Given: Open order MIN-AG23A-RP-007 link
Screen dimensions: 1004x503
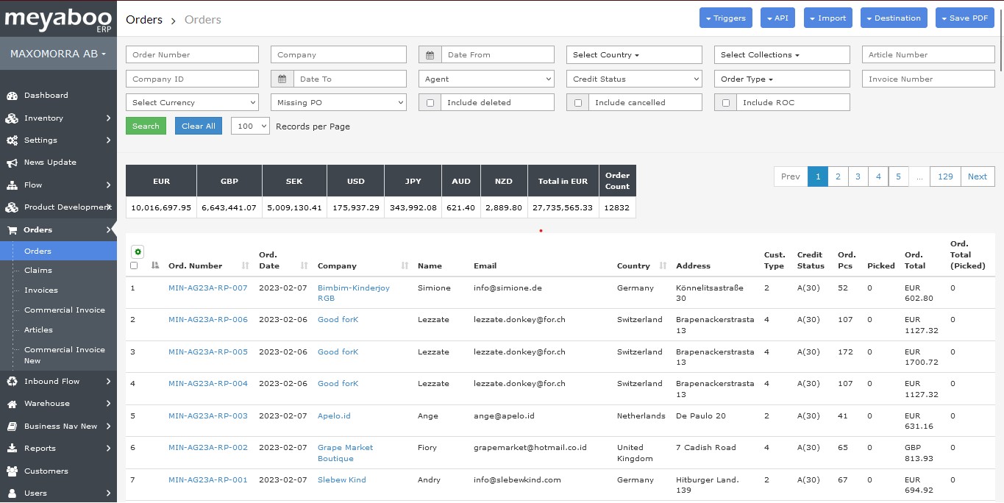Looking at the screenshot, I should click(207, 288).
